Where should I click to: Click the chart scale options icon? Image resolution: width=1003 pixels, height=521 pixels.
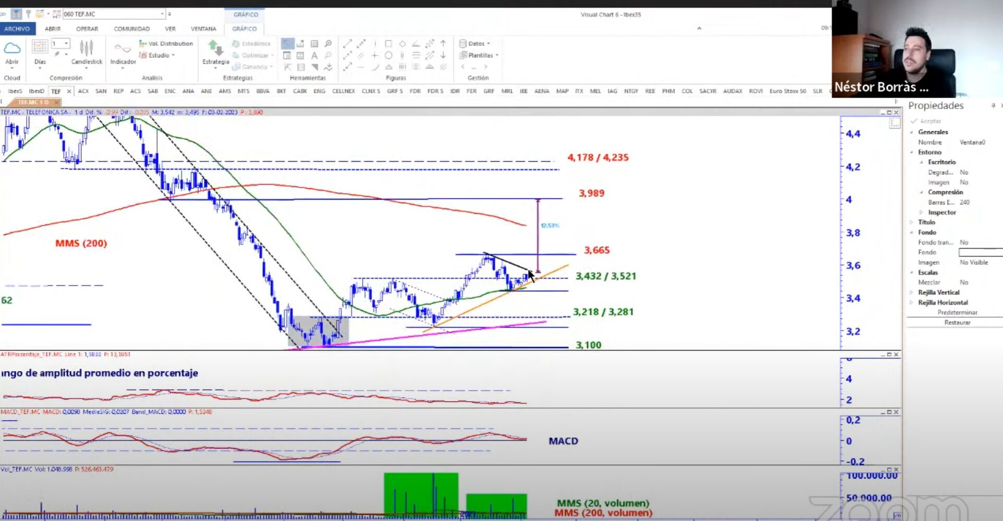[x=895, y=123]
